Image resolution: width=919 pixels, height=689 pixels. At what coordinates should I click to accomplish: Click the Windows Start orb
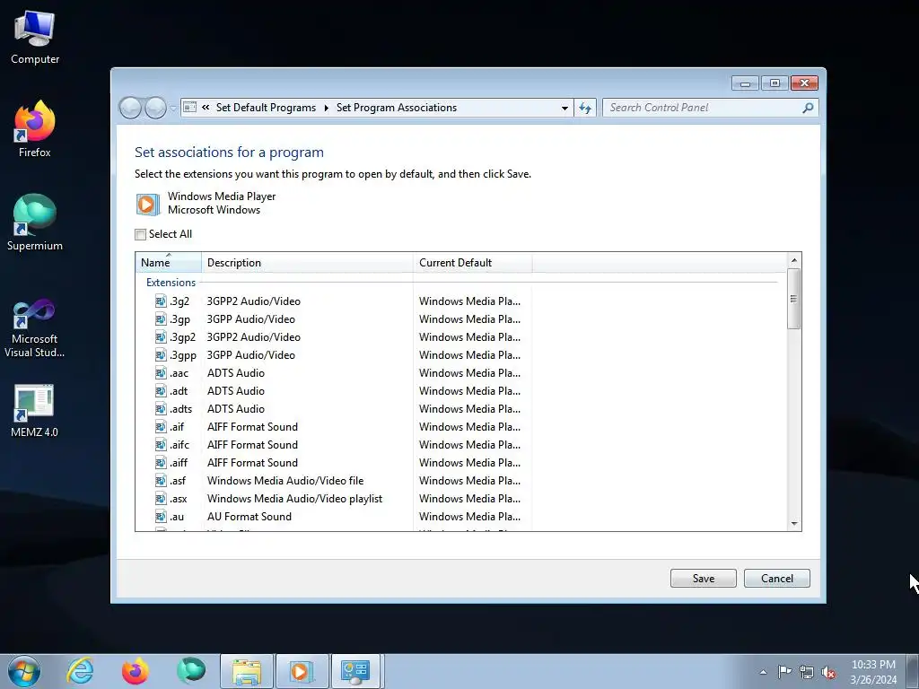[x=23, y=671]
